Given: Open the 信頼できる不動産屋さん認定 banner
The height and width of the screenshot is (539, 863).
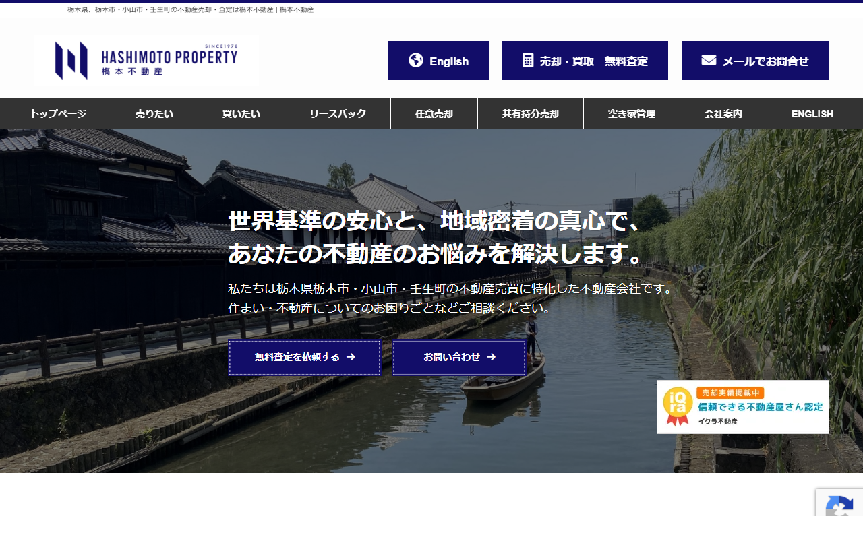Looking at the screenshot, I should [743, 407].
